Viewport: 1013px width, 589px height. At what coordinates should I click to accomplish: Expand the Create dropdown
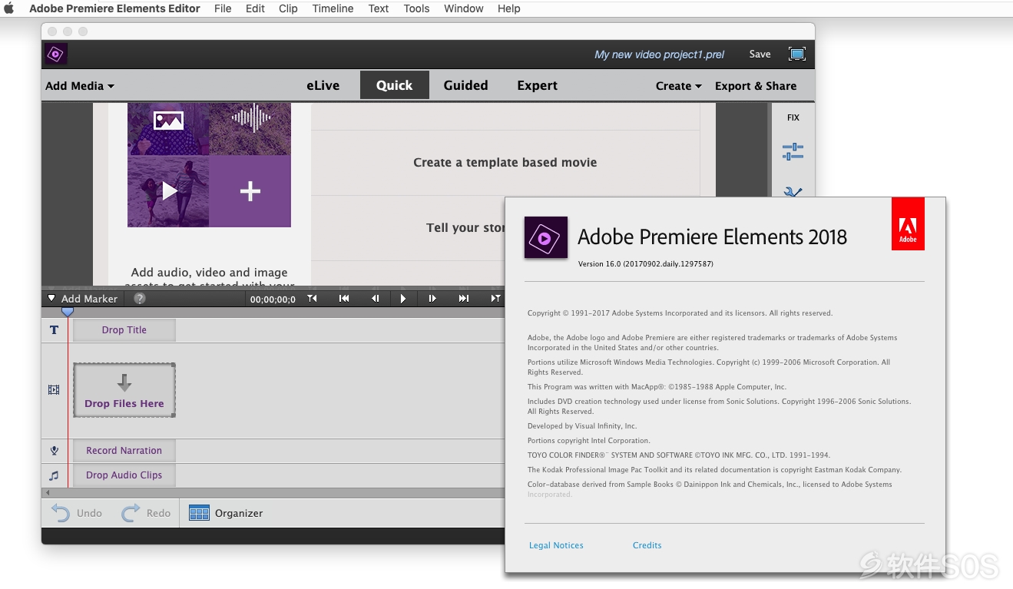(679, 86)
